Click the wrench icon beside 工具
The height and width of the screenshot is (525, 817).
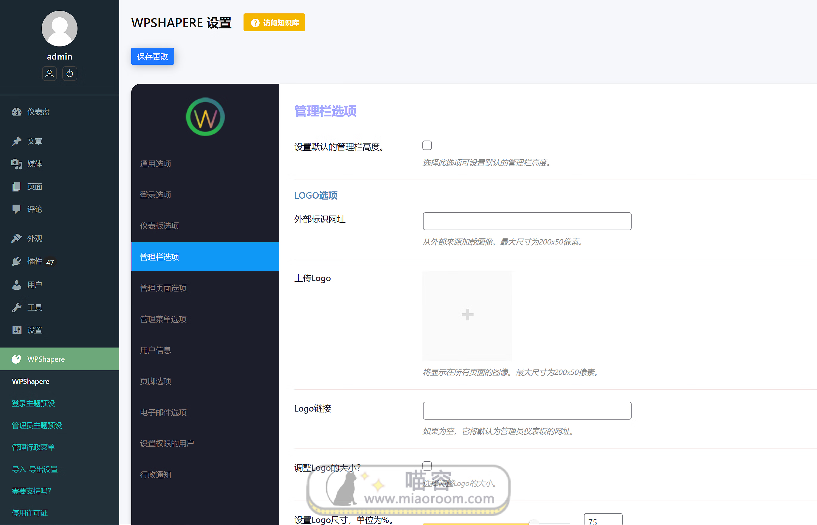tap(16, 308)
